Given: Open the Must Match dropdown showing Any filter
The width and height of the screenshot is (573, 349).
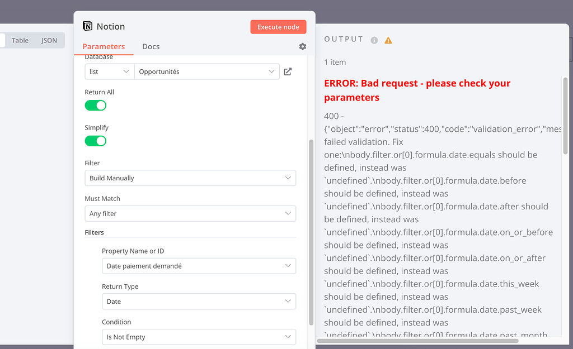Looking at the screenshot, I should click(x=190, y=213).
